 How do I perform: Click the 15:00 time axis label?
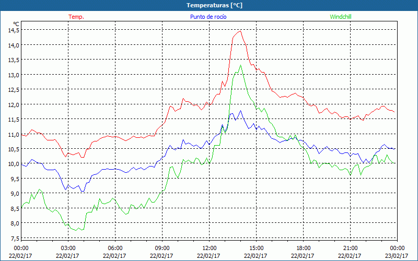coord(256,248)
